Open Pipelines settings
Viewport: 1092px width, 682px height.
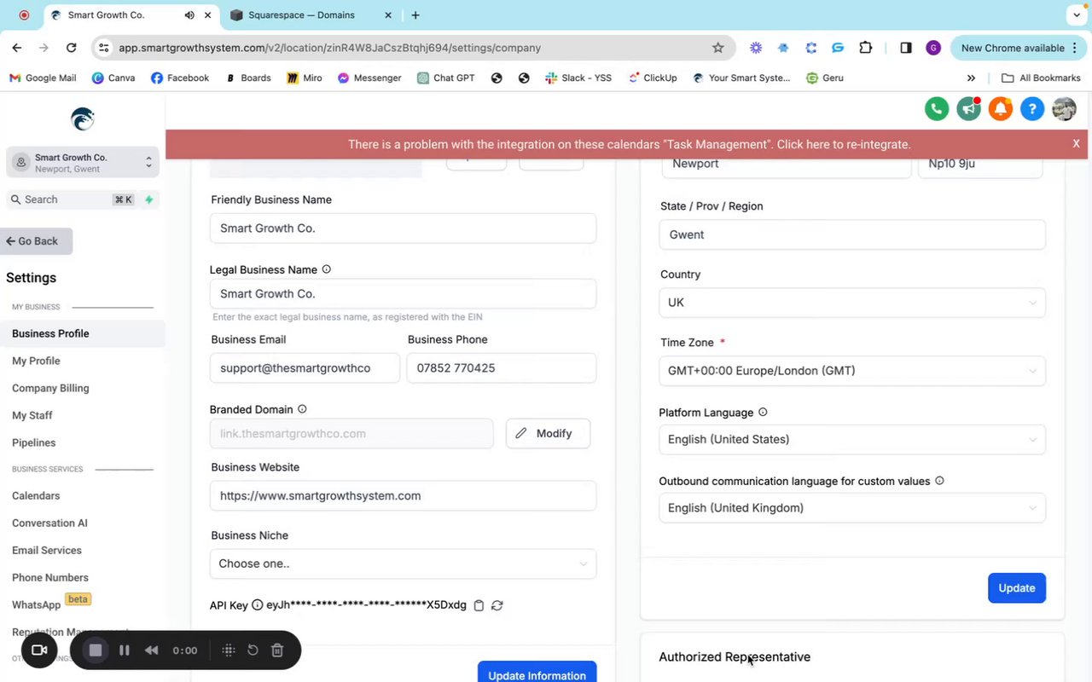click(x=34, y=442)
